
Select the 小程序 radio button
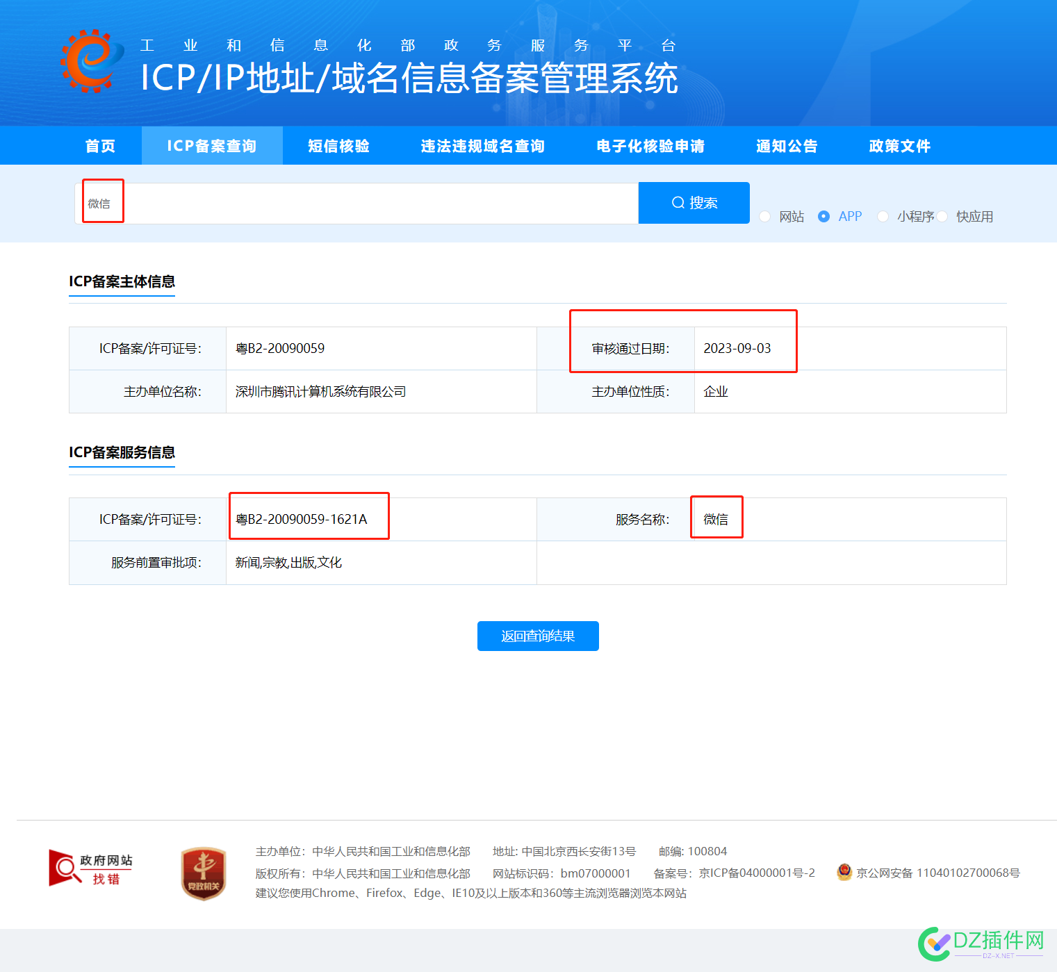point(883,216)
